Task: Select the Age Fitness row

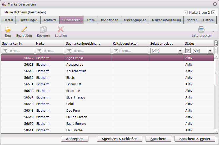Action: point(107,58)
